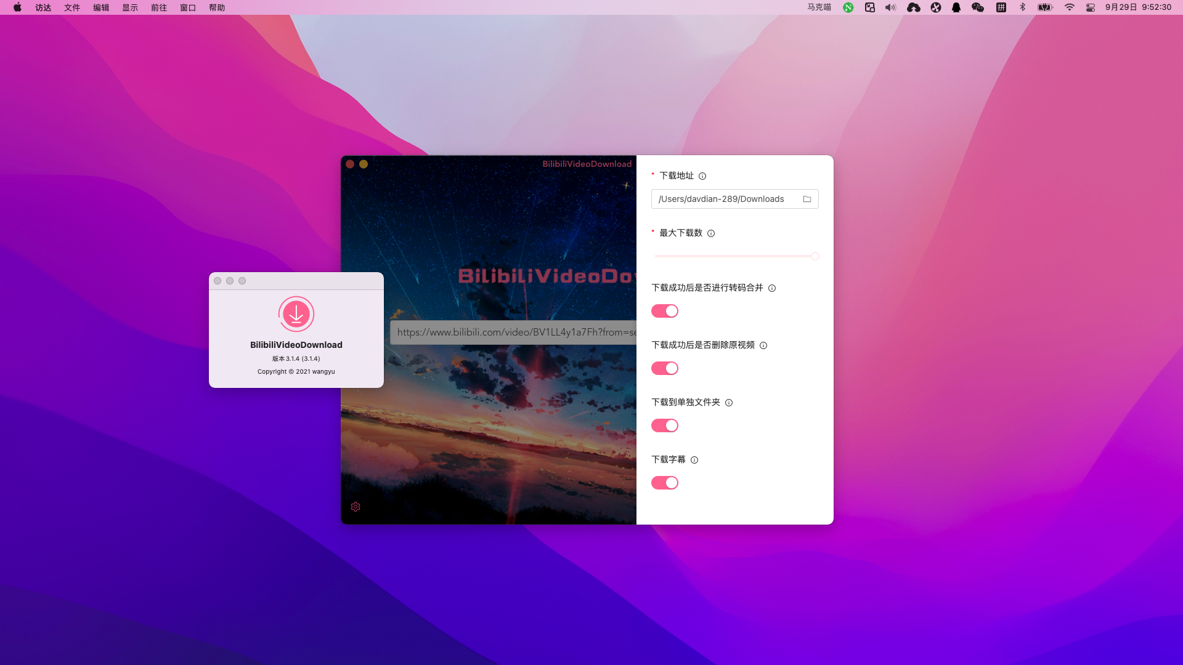The image size is (1183, 665).
Task: Turn off 下载成功后是否删除原视频 switch
Action: (x=664, y=368)
